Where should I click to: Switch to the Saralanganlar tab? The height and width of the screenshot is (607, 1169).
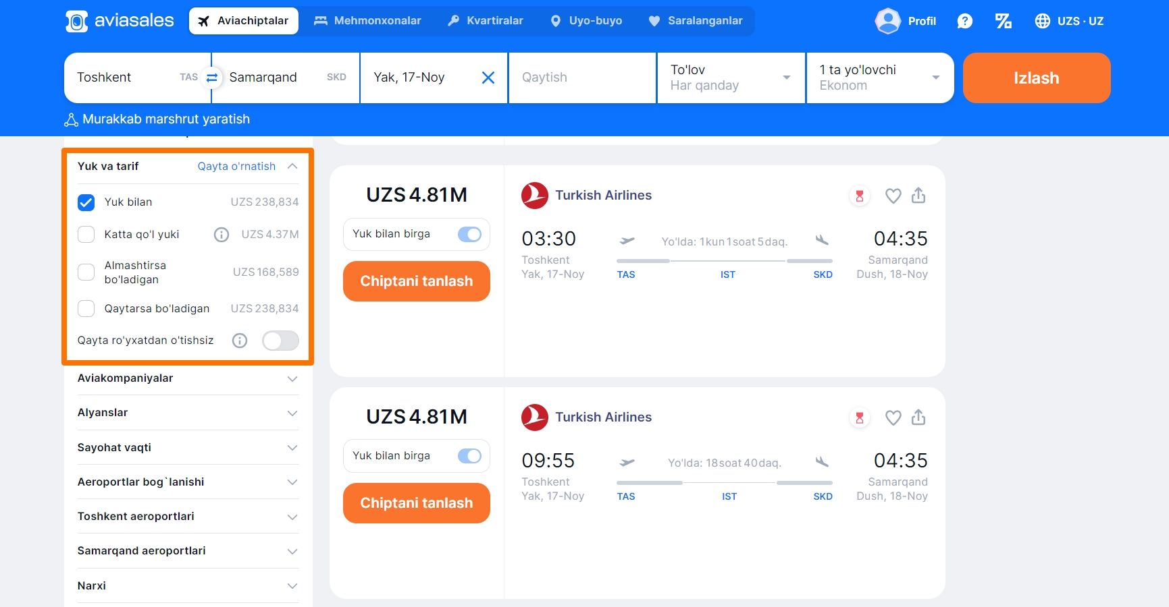click(x=696, y=21)
